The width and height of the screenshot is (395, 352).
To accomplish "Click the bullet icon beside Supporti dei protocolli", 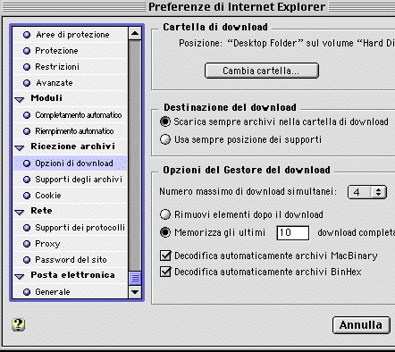I will [27, 228].
